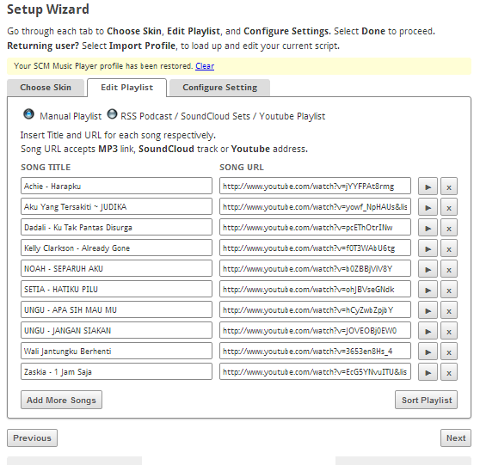Play Aku Yang Tersakiti ~ JUDIKA
The image size is (480, 465).
click(x=428, y=207)
